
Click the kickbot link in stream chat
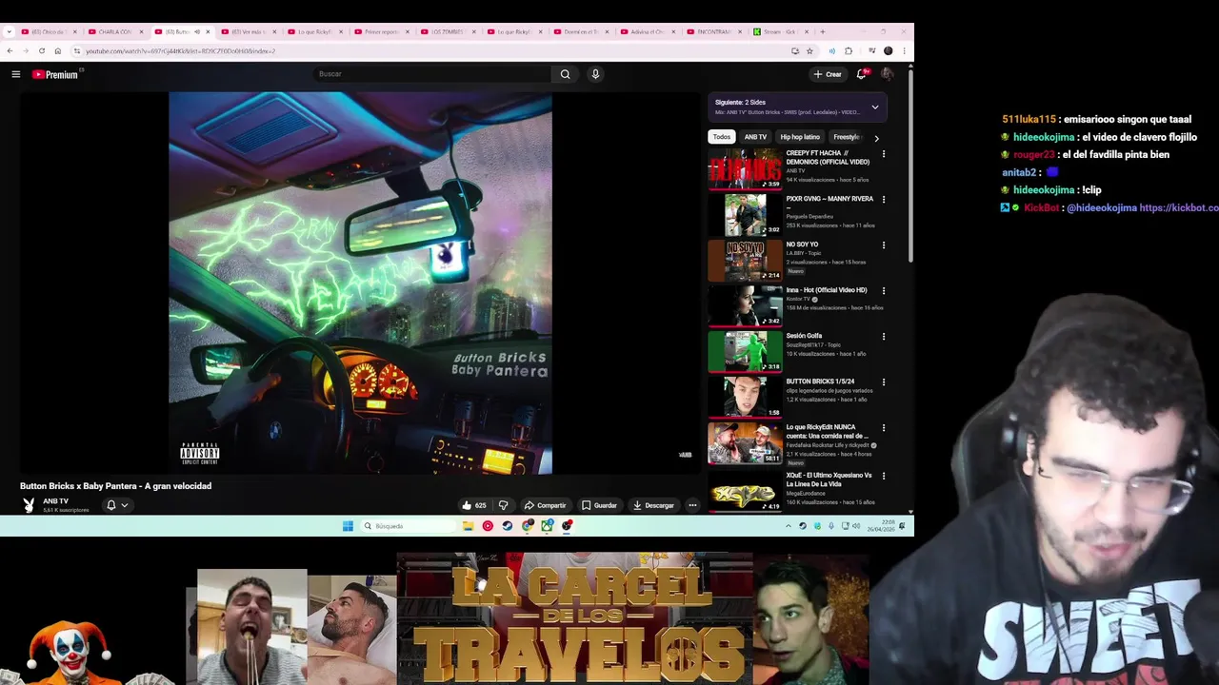pos(1179,207)
